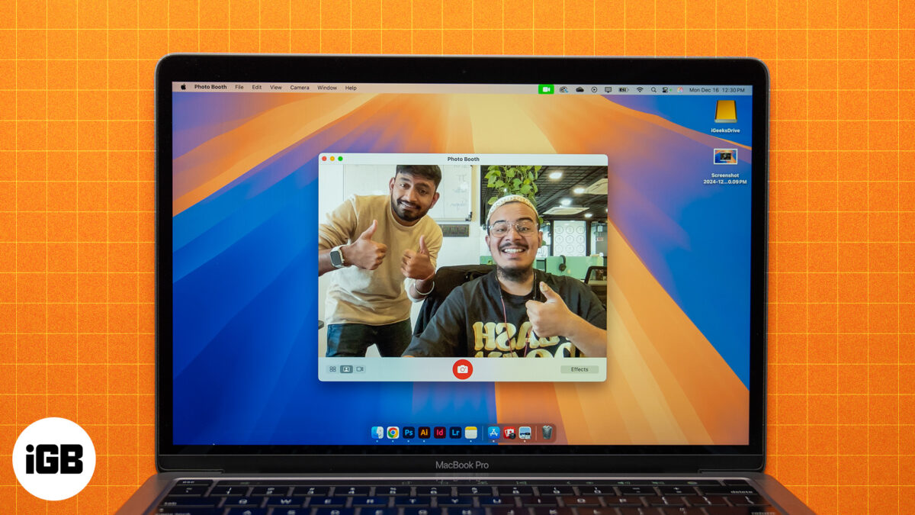The height and width of the screenshot is (515, 915).
Task: Toggle Screen Mirroring from the menu bar
Action: point(608,89)
